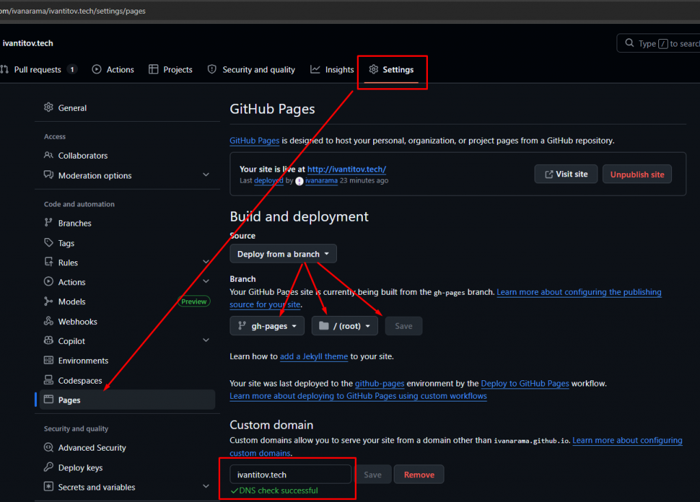Open Deploy to GitHub Pages workflow link
Image resolution: width=700 pixels, height=502 pixels.
click(x=525, y=383)
